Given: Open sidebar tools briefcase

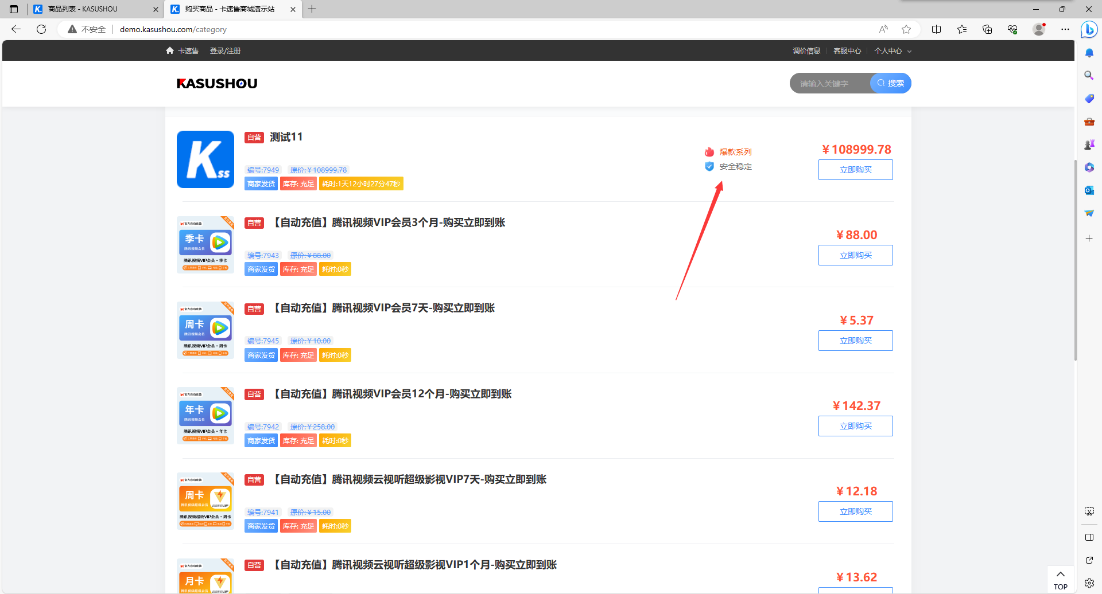Looking at the screenshot, I should coord(1089,122).
